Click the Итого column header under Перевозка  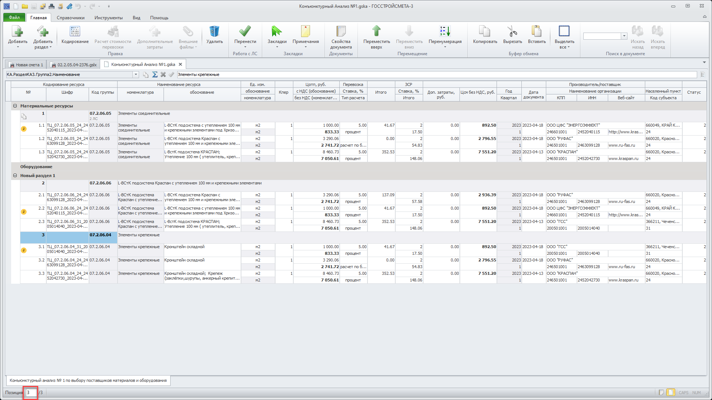381,92
